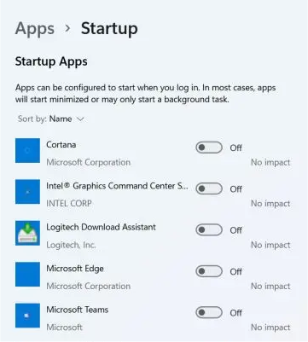Click the Cortana app icon
The height and width of the screenshot is (342, 308).
point(27,151)
